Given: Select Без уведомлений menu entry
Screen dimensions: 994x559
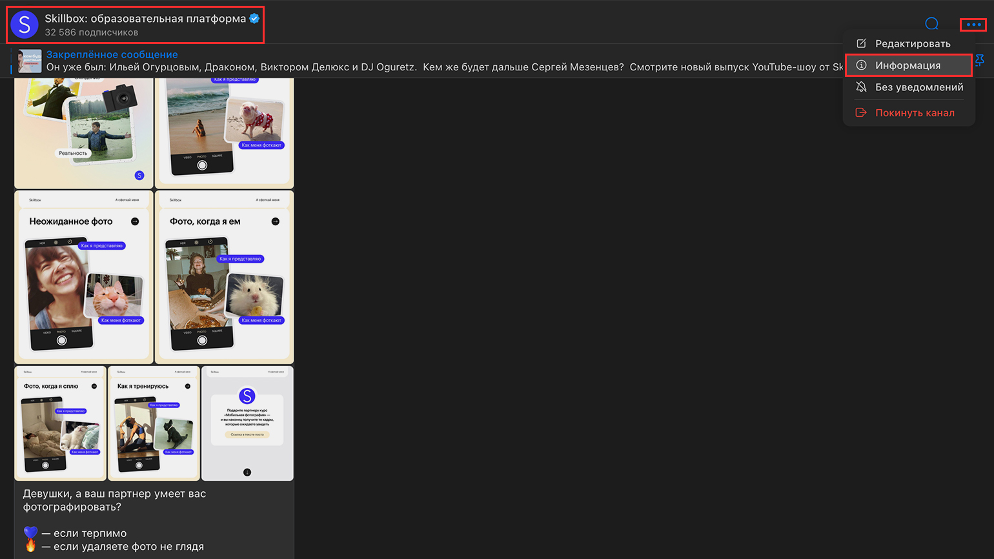Looking at the screenshot, I should coord(909,87).
